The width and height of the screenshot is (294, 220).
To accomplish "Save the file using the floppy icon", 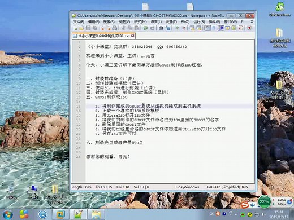I will tap(88, 28).
